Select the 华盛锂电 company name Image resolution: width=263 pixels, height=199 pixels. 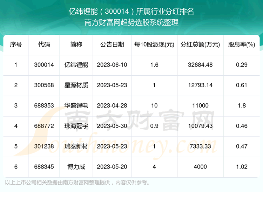(x=76, y=105)
